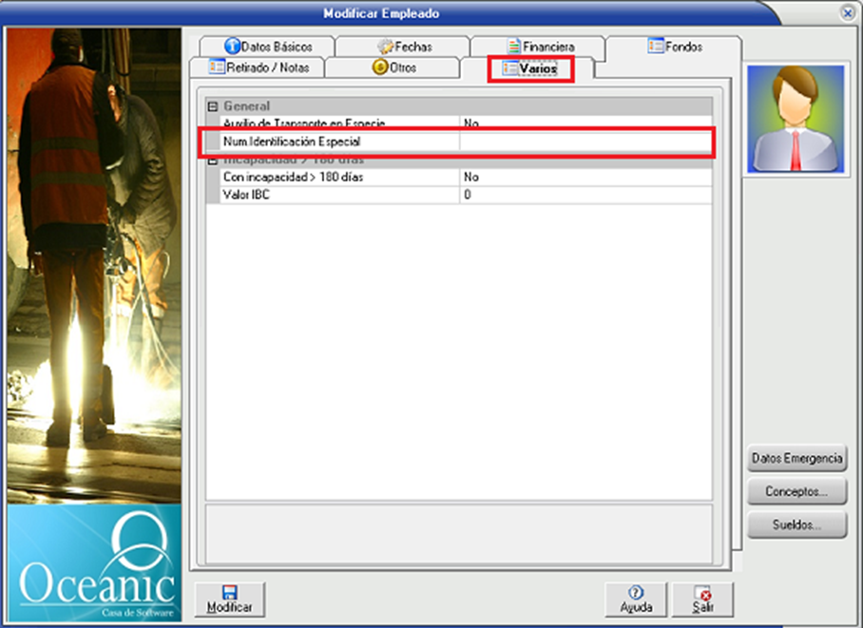863x628 pixels.
Task: Click the Modificar save button
Action: tap(229, 599)
